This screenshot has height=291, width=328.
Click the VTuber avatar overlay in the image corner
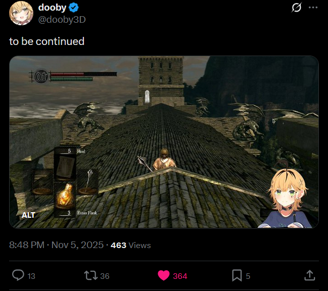tap(288, 199)
